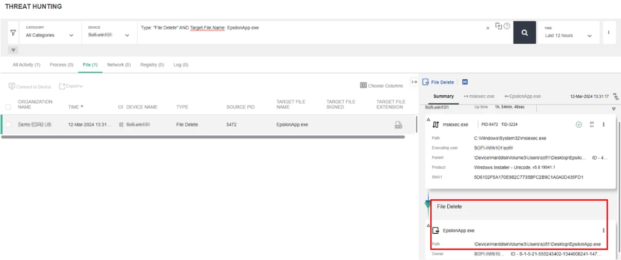Switch to the Log (0) tab
The image size is (621, 260).
coord(181,65)
